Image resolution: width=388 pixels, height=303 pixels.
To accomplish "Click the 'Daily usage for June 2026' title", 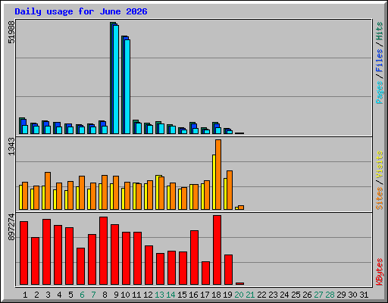I will pos(81,11).
